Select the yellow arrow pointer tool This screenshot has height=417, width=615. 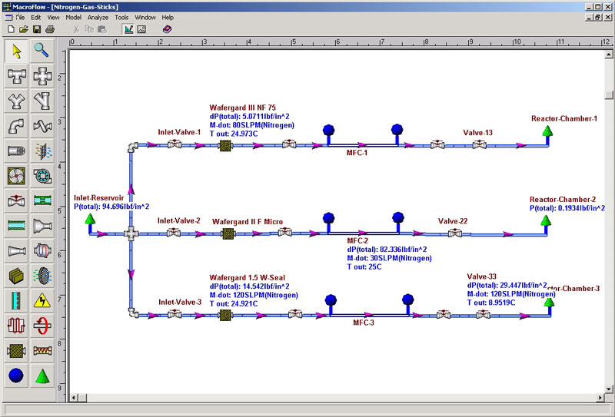16,51
